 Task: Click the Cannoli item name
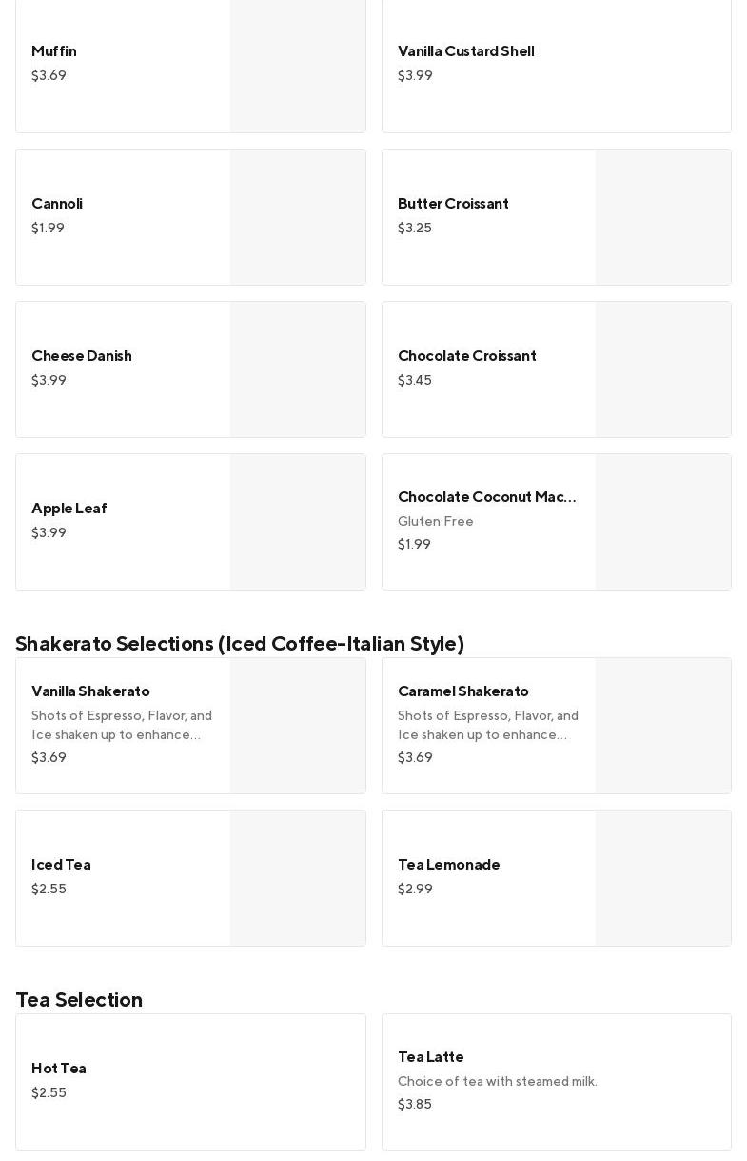pyautogui.click(x=57, y=204)
